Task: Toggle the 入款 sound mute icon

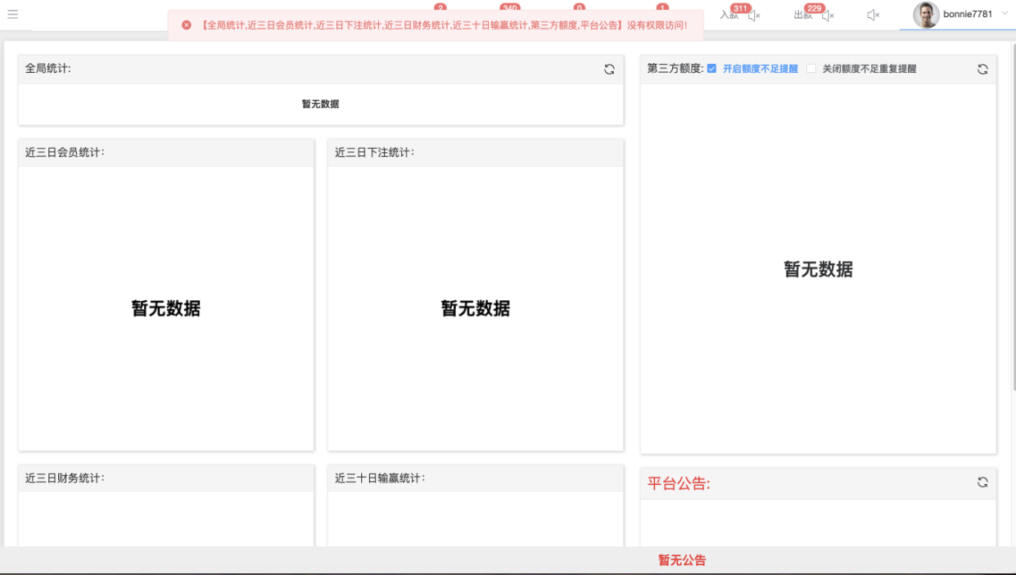Action: click(x=754, y=16)
